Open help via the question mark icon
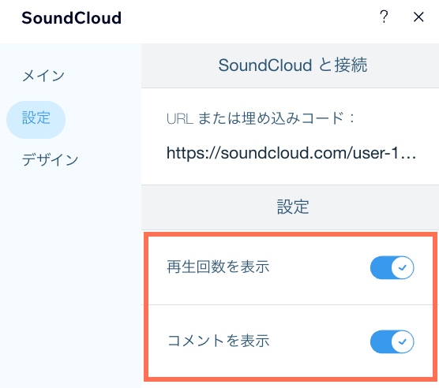The width and height of the screenshot is (439, 388). coord(384,17)
